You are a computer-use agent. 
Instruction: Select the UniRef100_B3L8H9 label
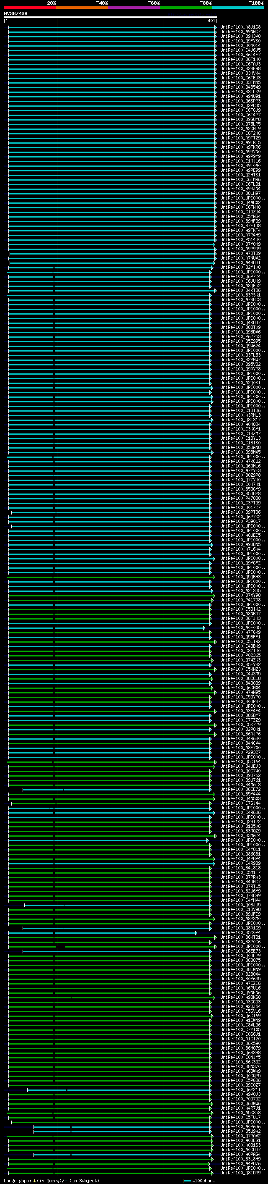(x=240, y=1159)
